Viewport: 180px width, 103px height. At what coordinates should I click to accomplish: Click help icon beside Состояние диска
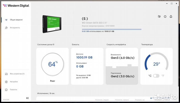click(x=53, y=44)
